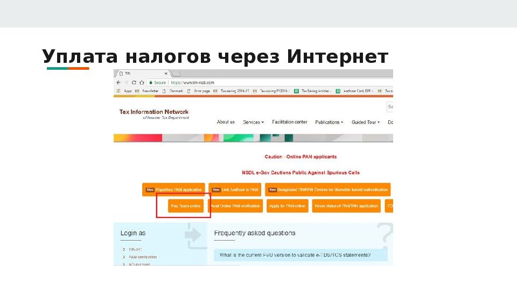This screenshot has height=290, width=517.
Task: Click the green Secure padlock icon
Action: [x=151, y=83]
